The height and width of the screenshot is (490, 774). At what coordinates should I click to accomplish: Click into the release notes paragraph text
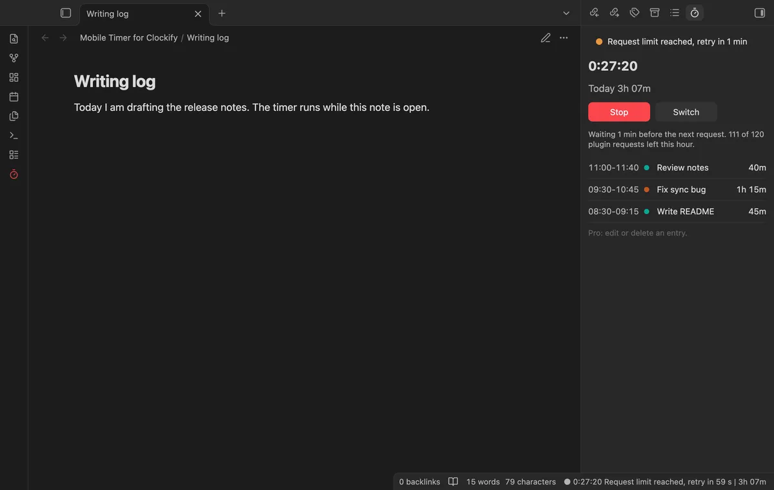tap(252, 108)
